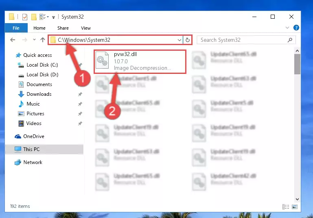313x218 pixels.
Task: Click the pvw32.dll gear file icon
Action: 102,60
